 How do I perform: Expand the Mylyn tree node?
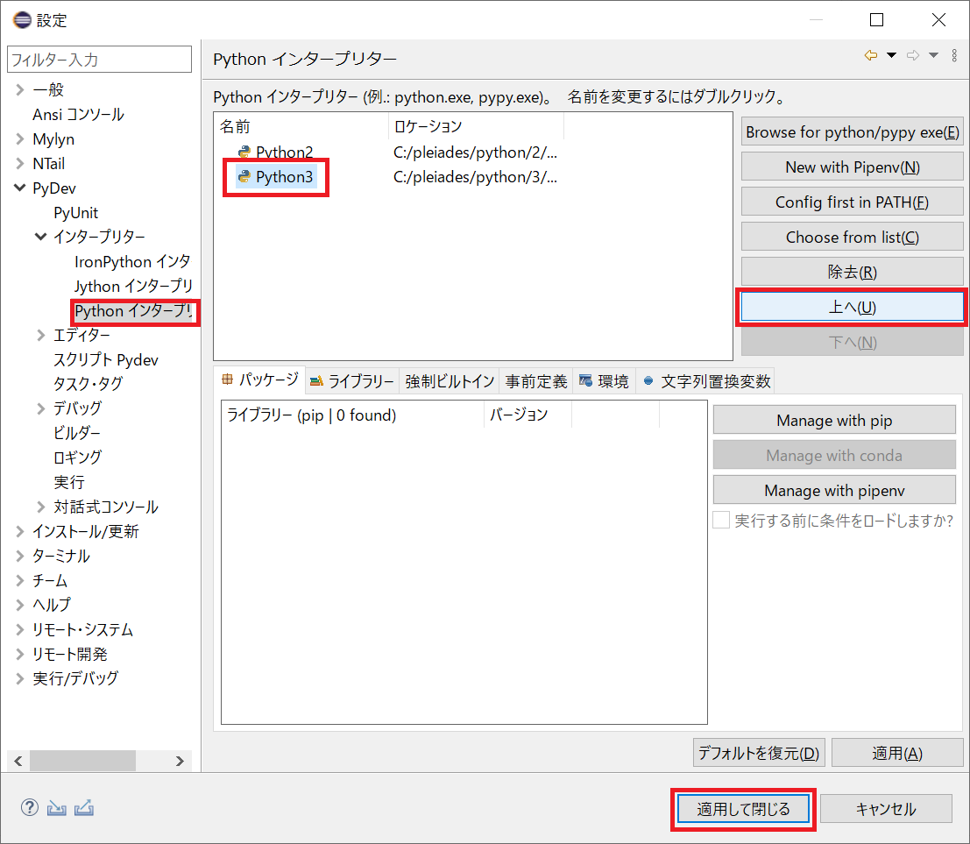tap(20, 139)
